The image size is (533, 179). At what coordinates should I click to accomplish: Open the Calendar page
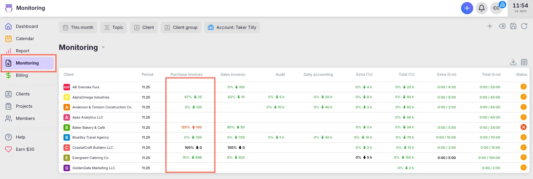pos(25,39)
